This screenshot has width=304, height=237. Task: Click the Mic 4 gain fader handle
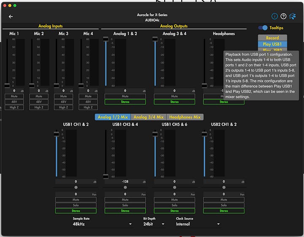pos(81,85)
